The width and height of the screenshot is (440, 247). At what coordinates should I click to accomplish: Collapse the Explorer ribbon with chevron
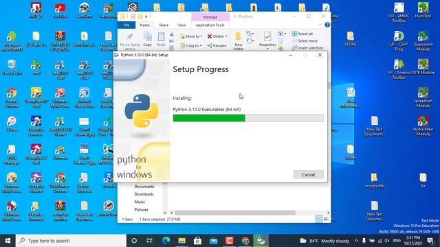320,25
